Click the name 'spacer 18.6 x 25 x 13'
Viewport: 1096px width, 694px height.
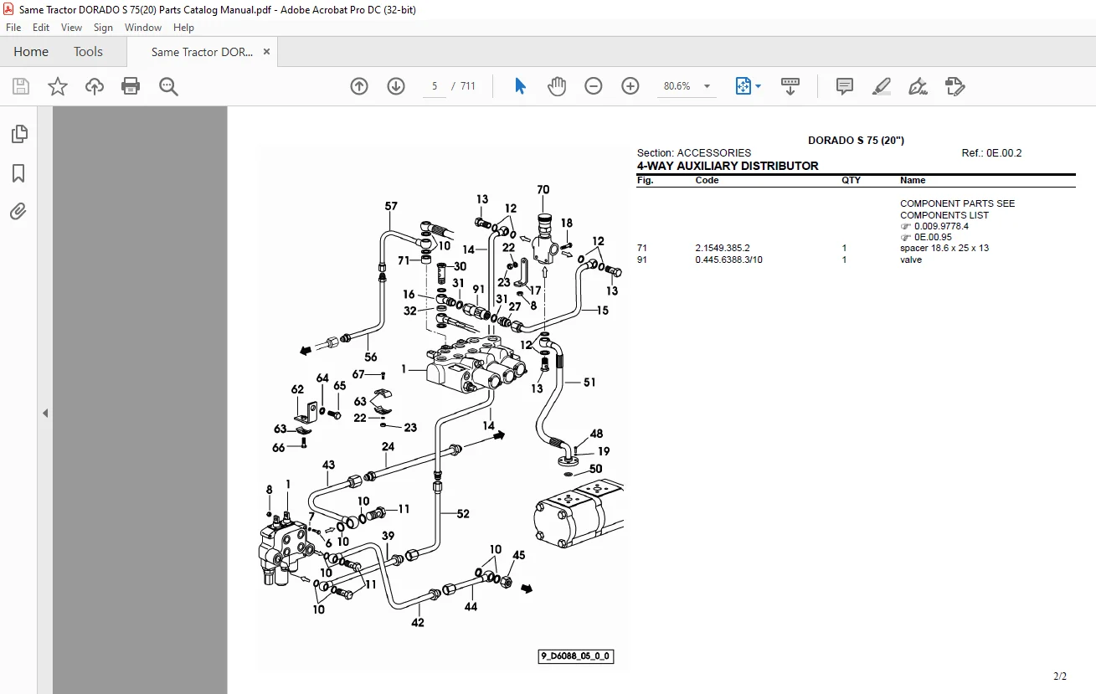[x=944, y=249]
